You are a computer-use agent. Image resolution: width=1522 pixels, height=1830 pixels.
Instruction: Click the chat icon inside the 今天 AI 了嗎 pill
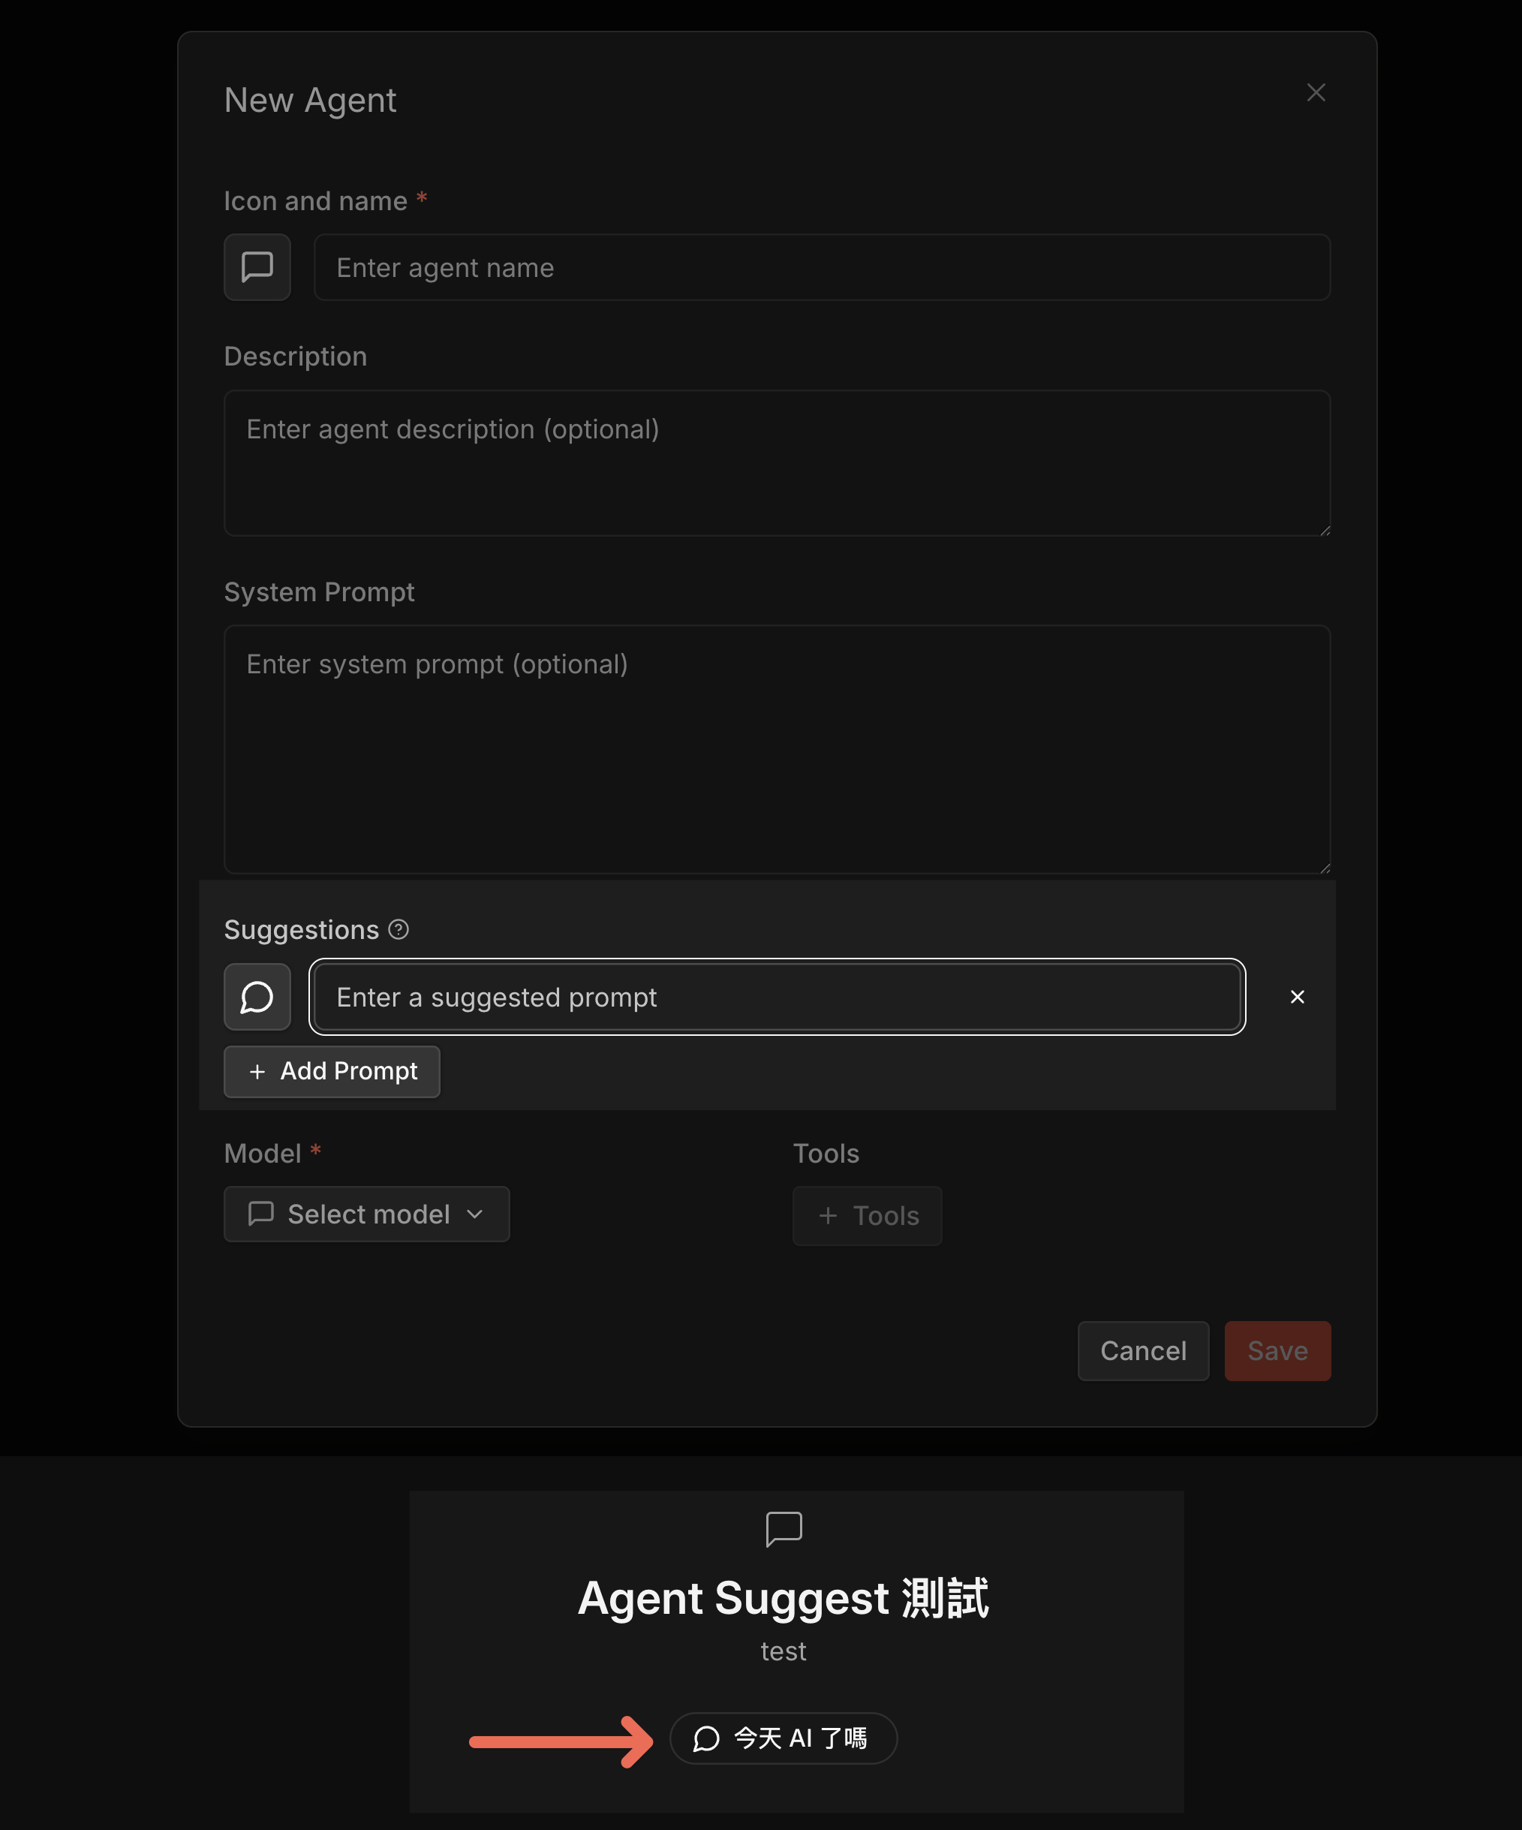(x=708, y=1738)
